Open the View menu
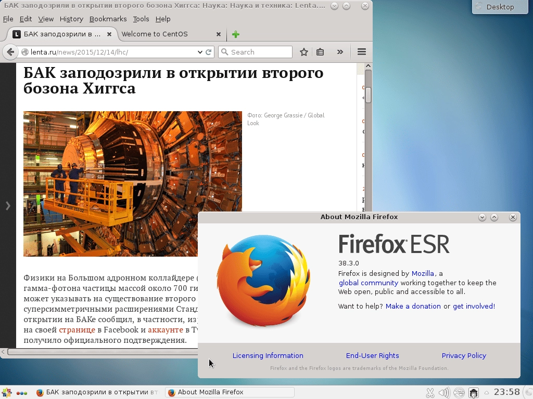The width and height of the screenshot is (533, 399). click(46, 19)
